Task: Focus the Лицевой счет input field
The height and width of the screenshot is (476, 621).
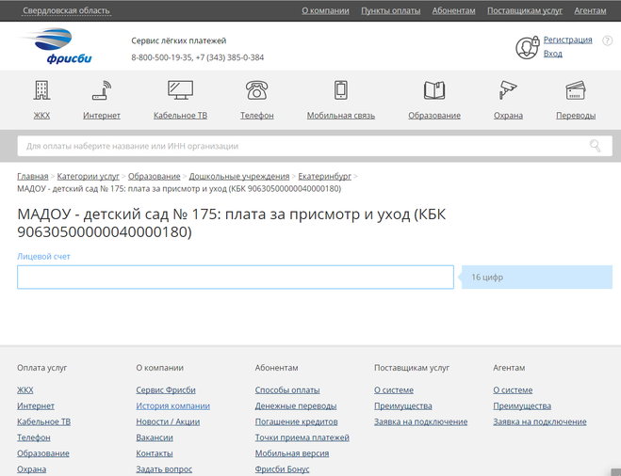Action: tap(235, 278)
